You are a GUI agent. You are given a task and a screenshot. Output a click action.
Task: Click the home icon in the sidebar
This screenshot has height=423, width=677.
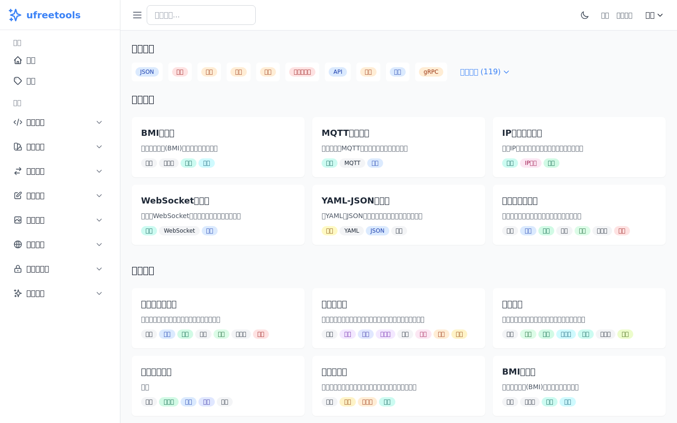(18, 60)
